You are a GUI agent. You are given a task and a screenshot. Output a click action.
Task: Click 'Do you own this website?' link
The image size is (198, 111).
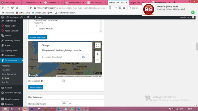pyautogui.click(x=52, y=57)
